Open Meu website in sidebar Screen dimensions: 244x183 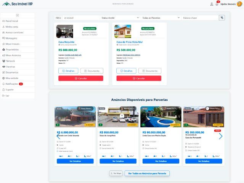[x=18, y=78]
